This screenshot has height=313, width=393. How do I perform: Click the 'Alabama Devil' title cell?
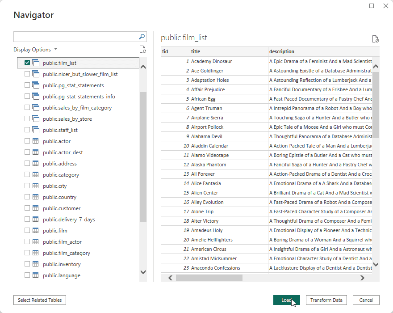[229, 136]
